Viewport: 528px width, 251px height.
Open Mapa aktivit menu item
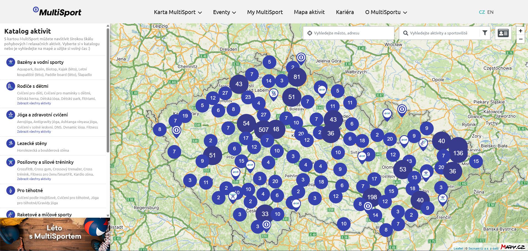pos(309,12)
